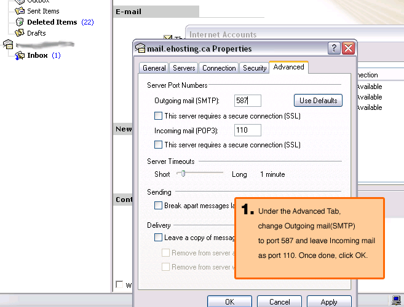This screenshot has width=404, height=307.
Task: Select Inbox (1) under the account
Action: [x=44, y=55]
